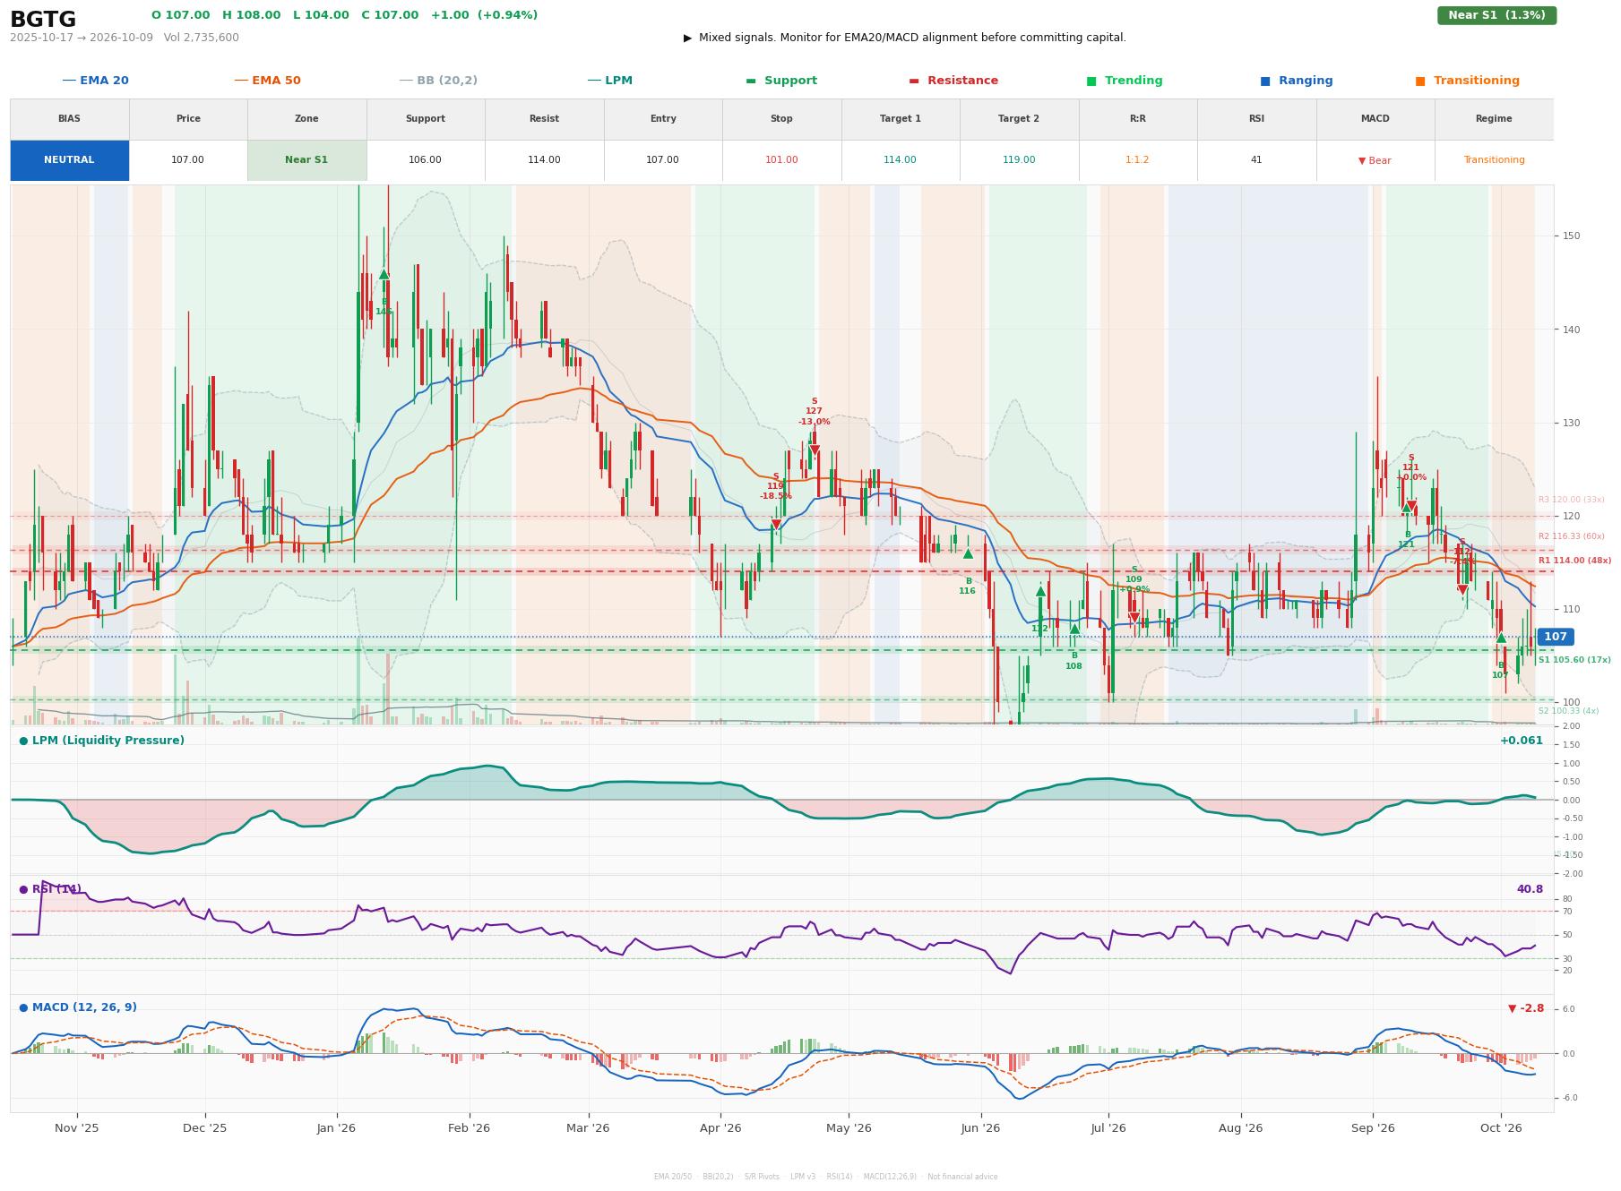The image size is (1621, 1191).
Task: Select the buy triangle above B 107 in October
Action: pyautogui.click(x=1501, y=638)
